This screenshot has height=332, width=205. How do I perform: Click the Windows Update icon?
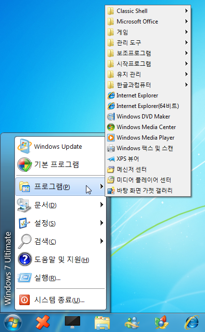coord(24,146)
